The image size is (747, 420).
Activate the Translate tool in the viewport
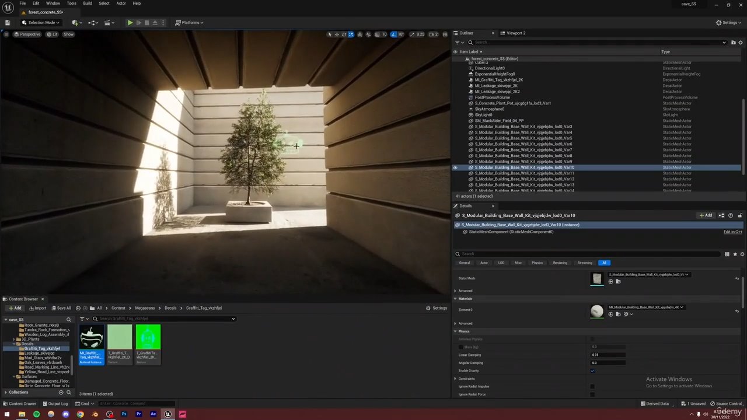click(337, 34)
